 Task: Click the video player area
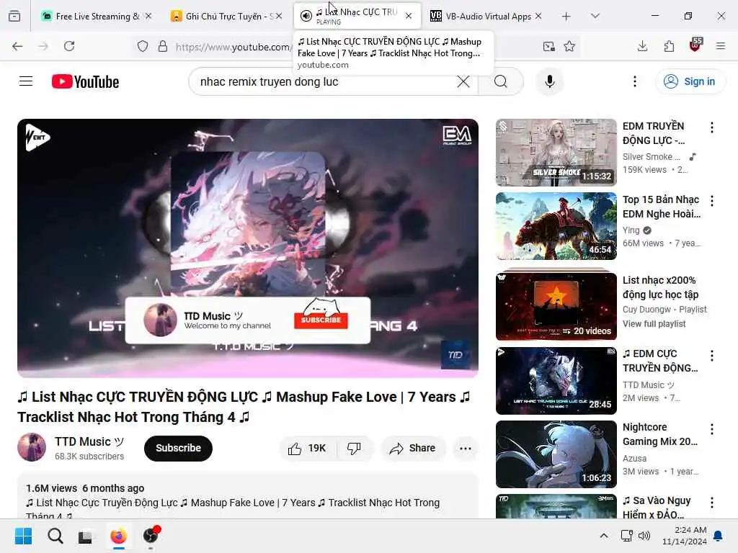click(248, 248)
